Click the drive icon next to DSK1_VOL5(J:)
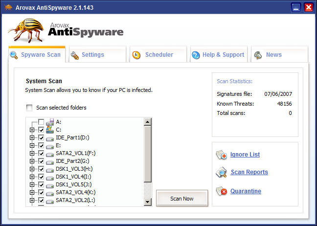317x226 pixels. coord(50,185)
